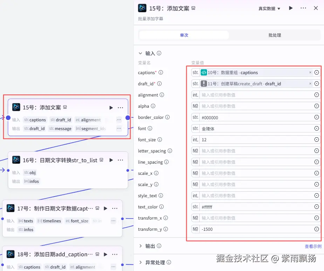Show info tooltip for draft_id
Viewport: 324px width, 271px height.
(159, 84)
